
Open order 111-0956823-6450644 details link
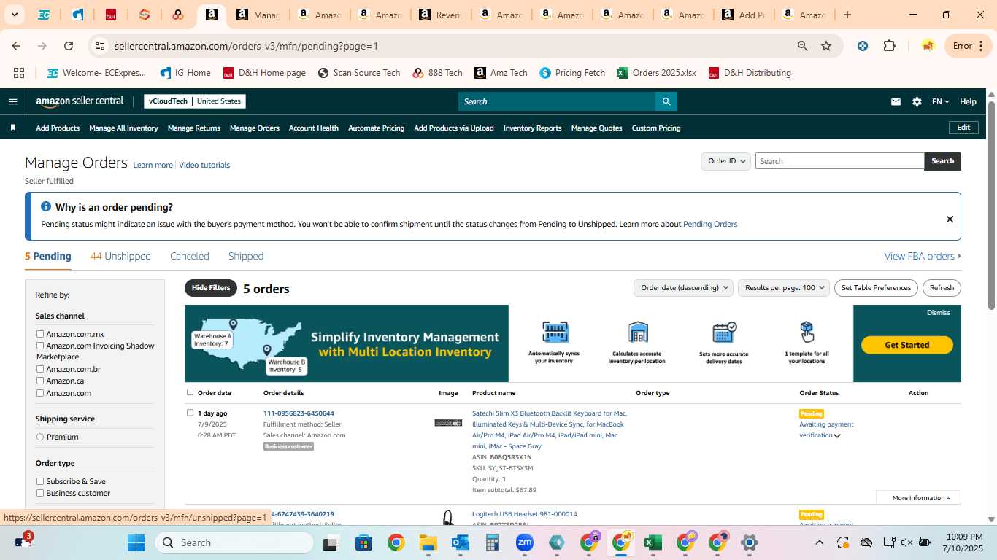[299, 413]
